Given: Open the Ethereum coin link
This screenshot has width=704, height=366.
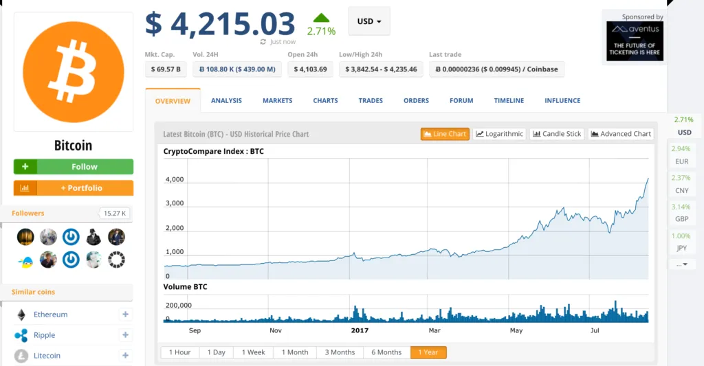Looking at the screenshot, I should tap(50, 314).
